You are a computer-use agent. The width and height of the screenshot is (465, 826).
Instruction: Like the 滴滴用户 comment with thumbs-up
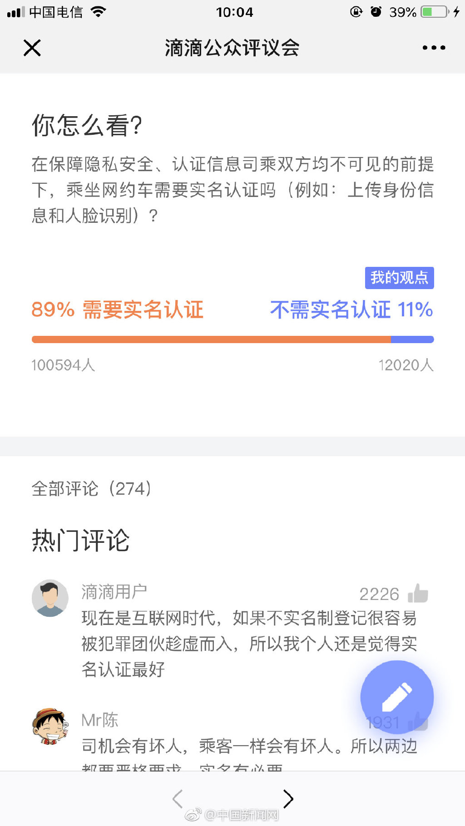pos(418,593)
